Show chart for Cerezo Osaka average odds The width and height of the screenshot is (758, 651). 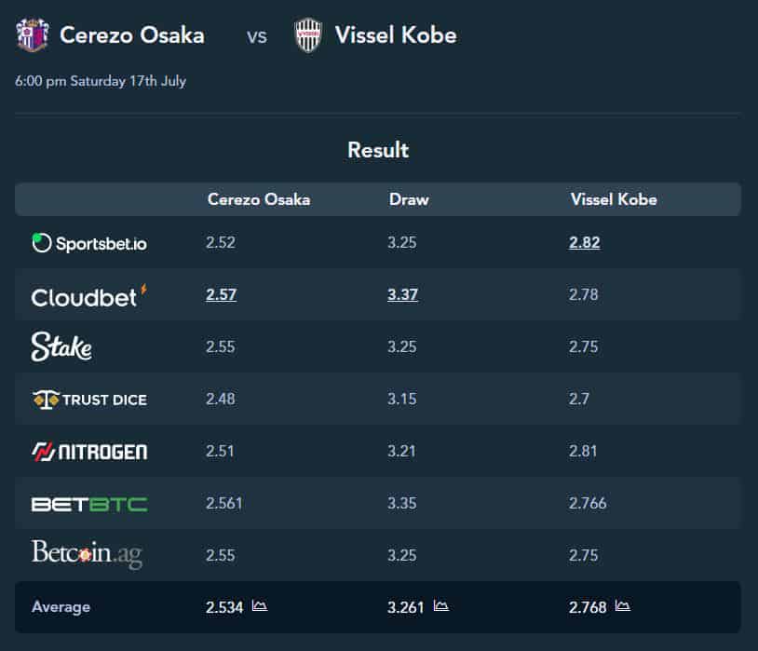pyautogui.click(x=260, y=605)
